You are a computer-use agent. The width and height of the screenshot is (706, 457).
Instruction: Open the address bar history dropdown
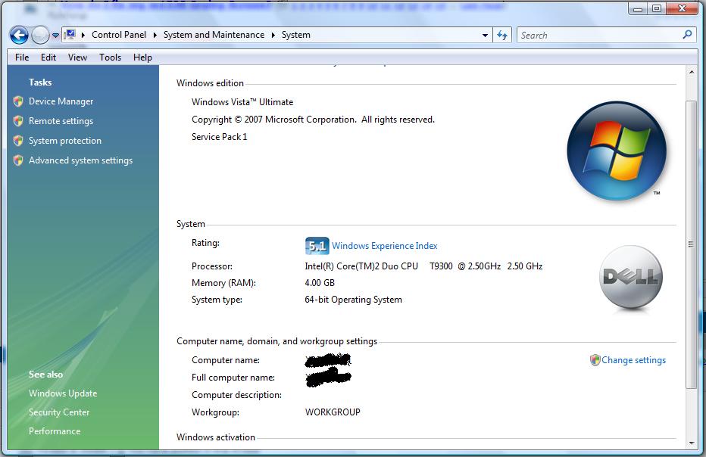pos(485,35)
